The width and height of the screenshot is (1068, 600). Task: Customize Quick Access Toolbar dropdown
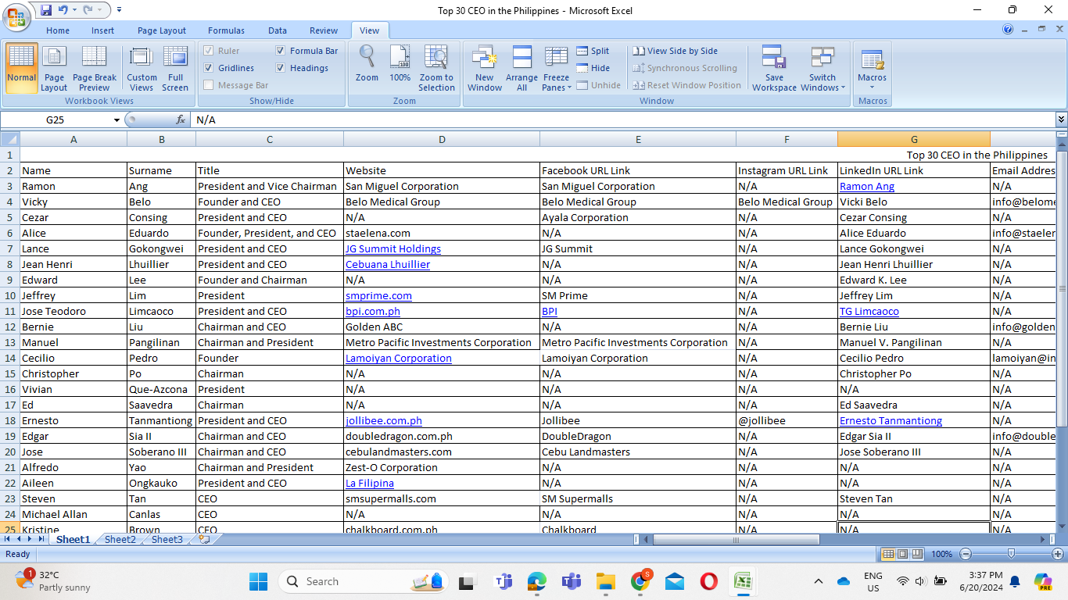pyautogui.click(x=119, y=10)
